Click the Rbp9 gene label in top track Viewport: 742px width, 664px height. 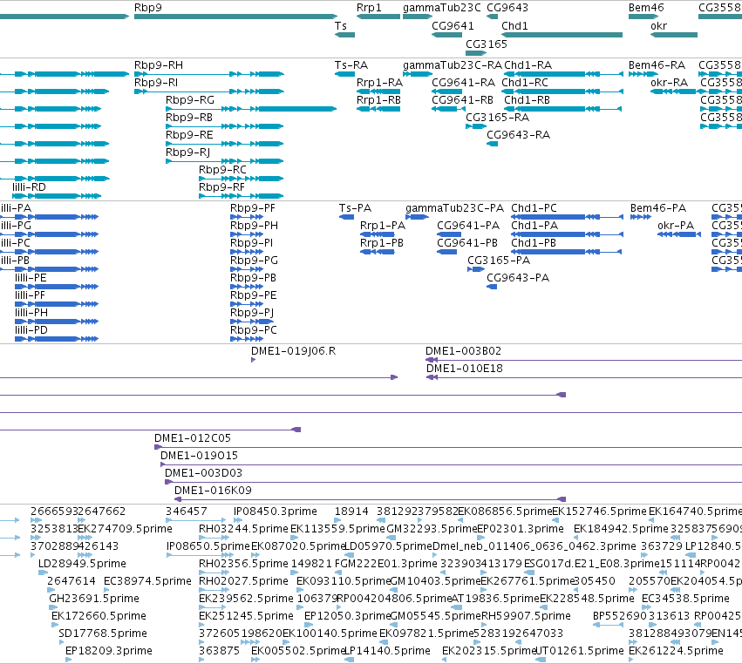(x=147, y=8)
